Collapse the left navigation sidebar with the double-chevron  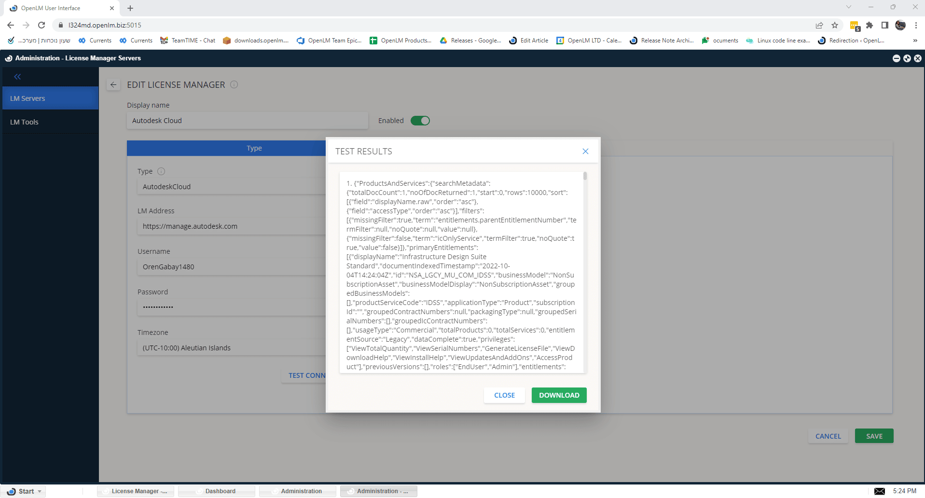pos(17,76)
